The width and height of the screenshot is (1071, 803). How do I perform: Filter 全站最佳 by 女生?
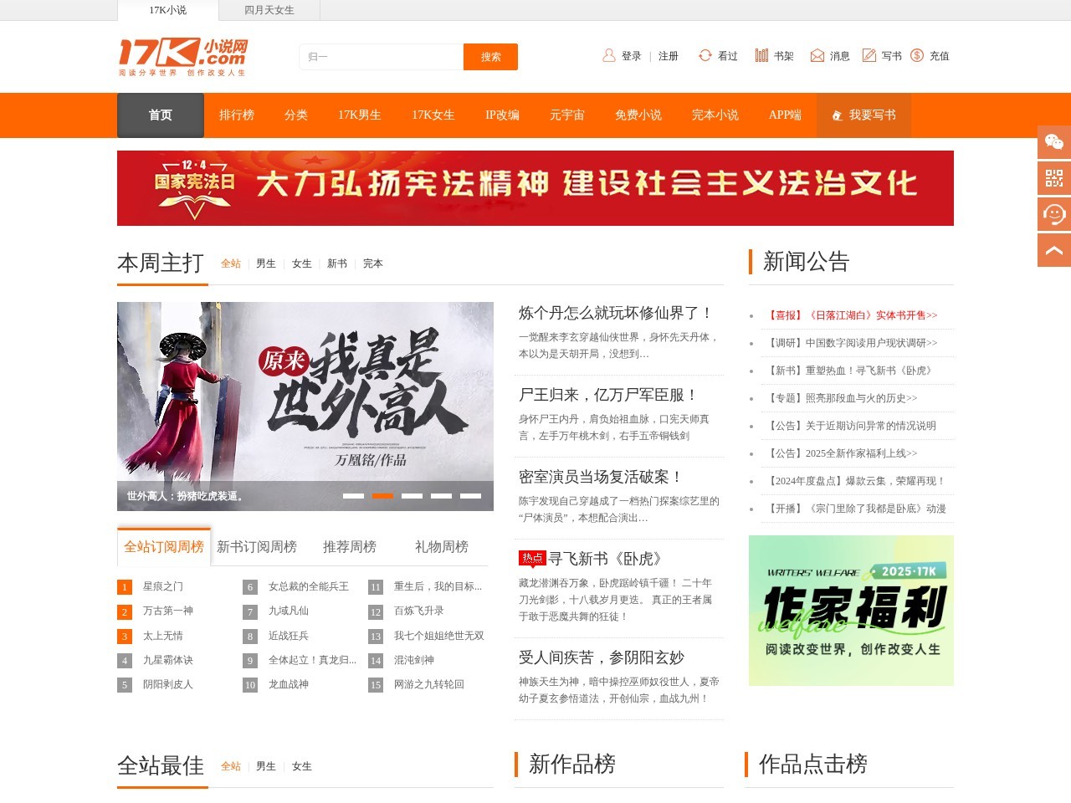point(301,766)
